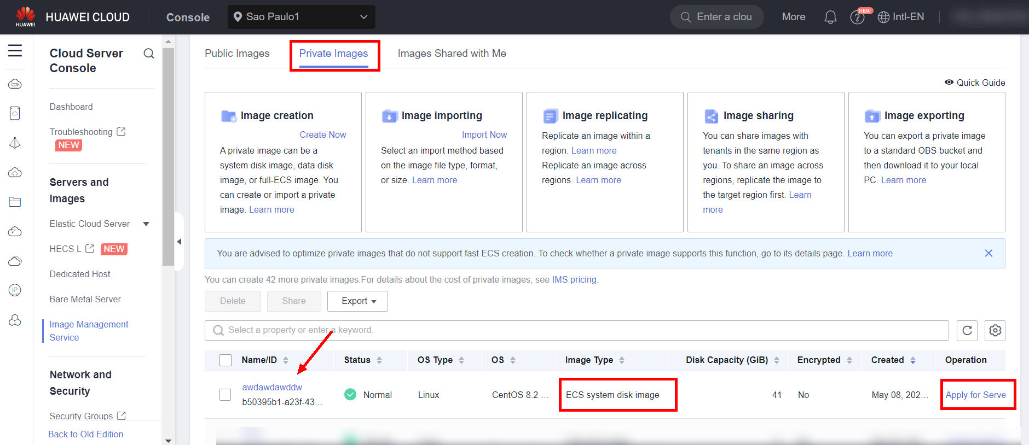Close the blue advisory banner
Screen dimensions: 1029x445
pyautogui.click(x=988, y=253)
